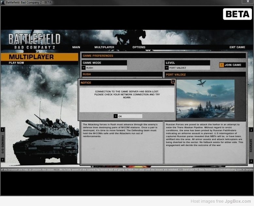
Task: Select PLAY NOW under Multiplayer heading
Action: 16,63
